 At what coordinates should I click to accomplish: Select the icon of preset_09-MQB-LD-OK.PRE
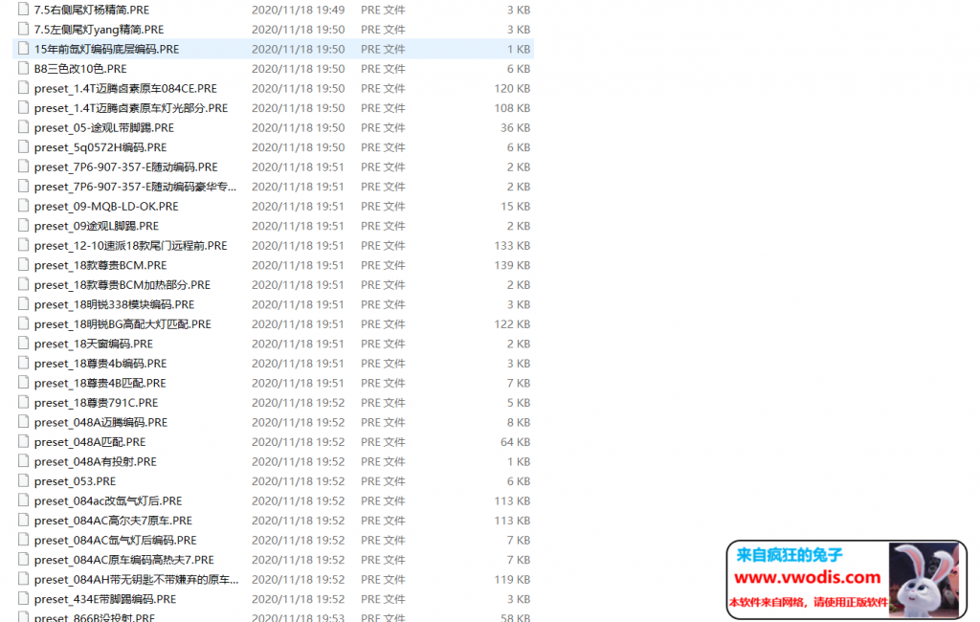coord(23,207)
